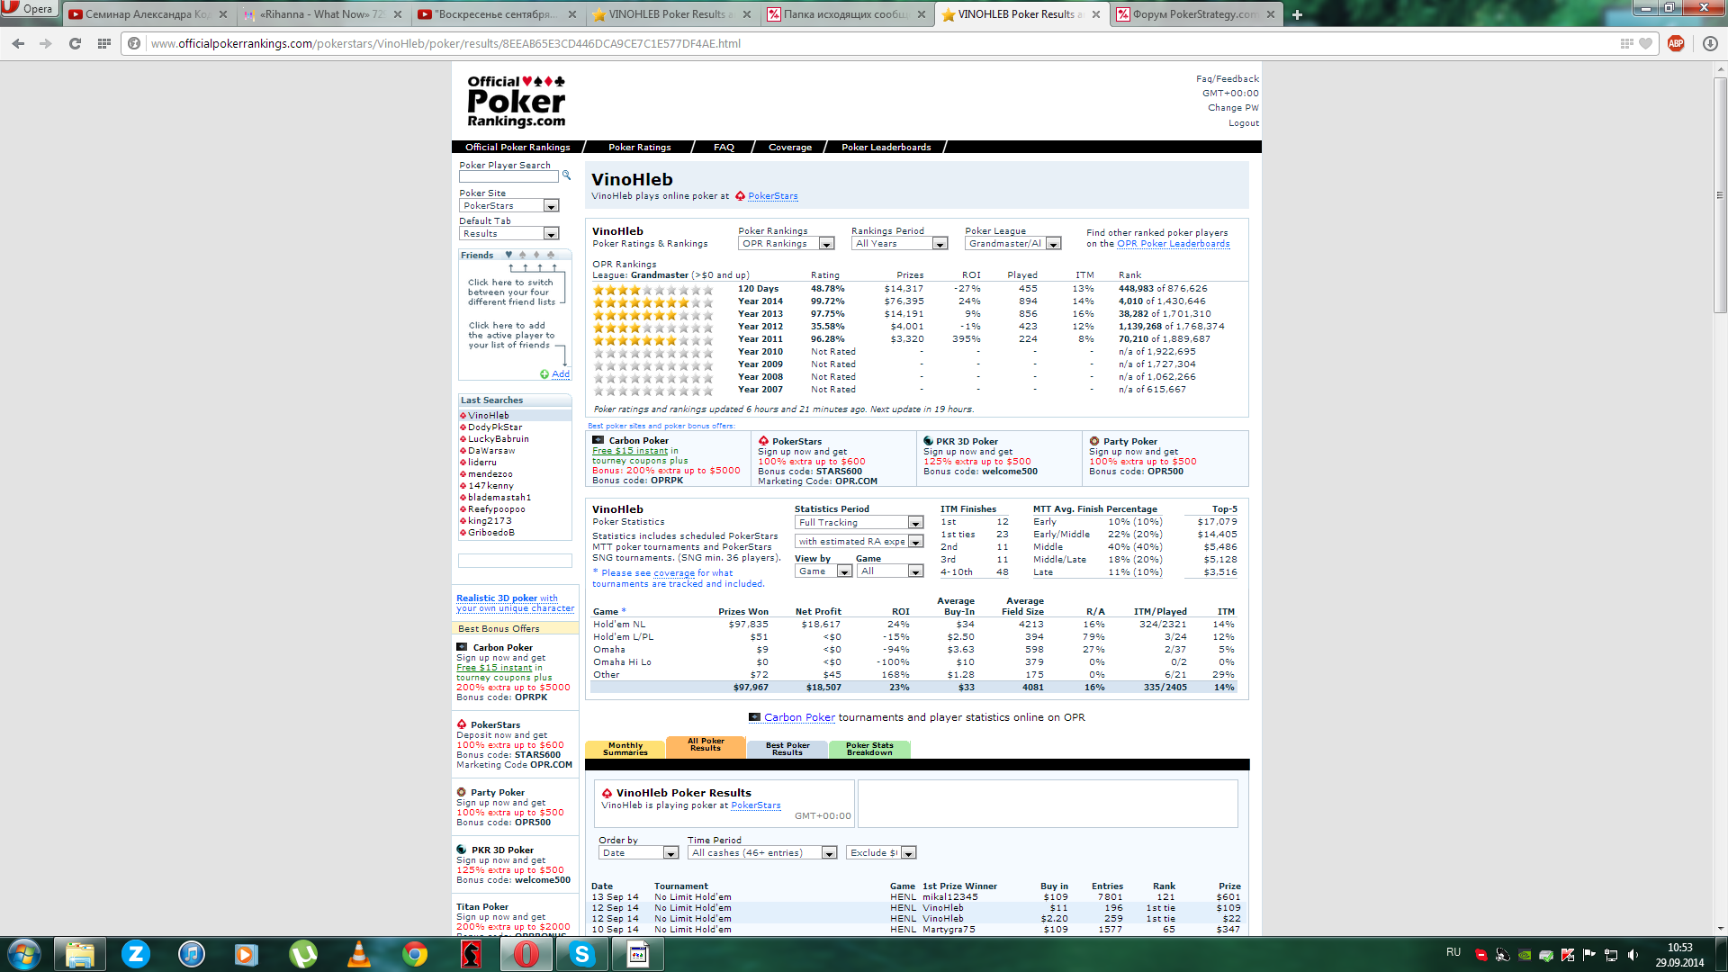
Task: Select the diamond friend list icon
Action: click(x=536, y=255)
